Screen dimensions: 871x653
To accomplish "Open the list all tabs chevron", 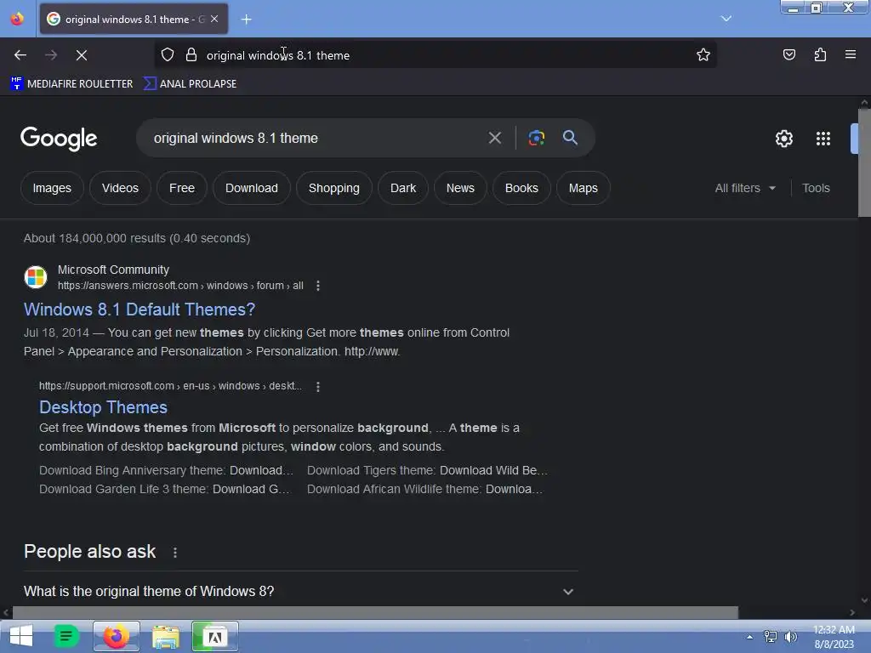I will tap(726, 19).
